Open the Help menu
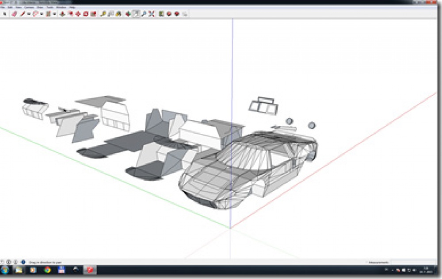Image resolution: width=442 pixels, height=279 pixels. (x=72, y=7)
